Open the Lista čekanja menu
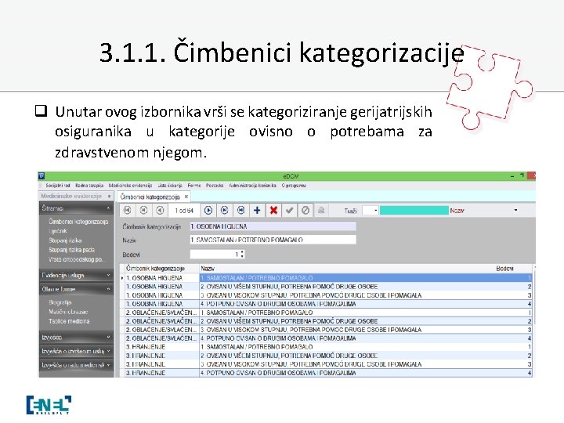The image size is (564, 423). (x=170, y=186)
